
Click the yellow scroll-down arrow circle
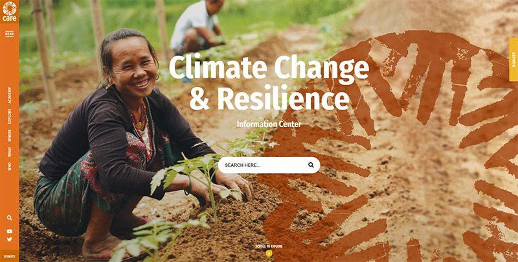[269, 254]
